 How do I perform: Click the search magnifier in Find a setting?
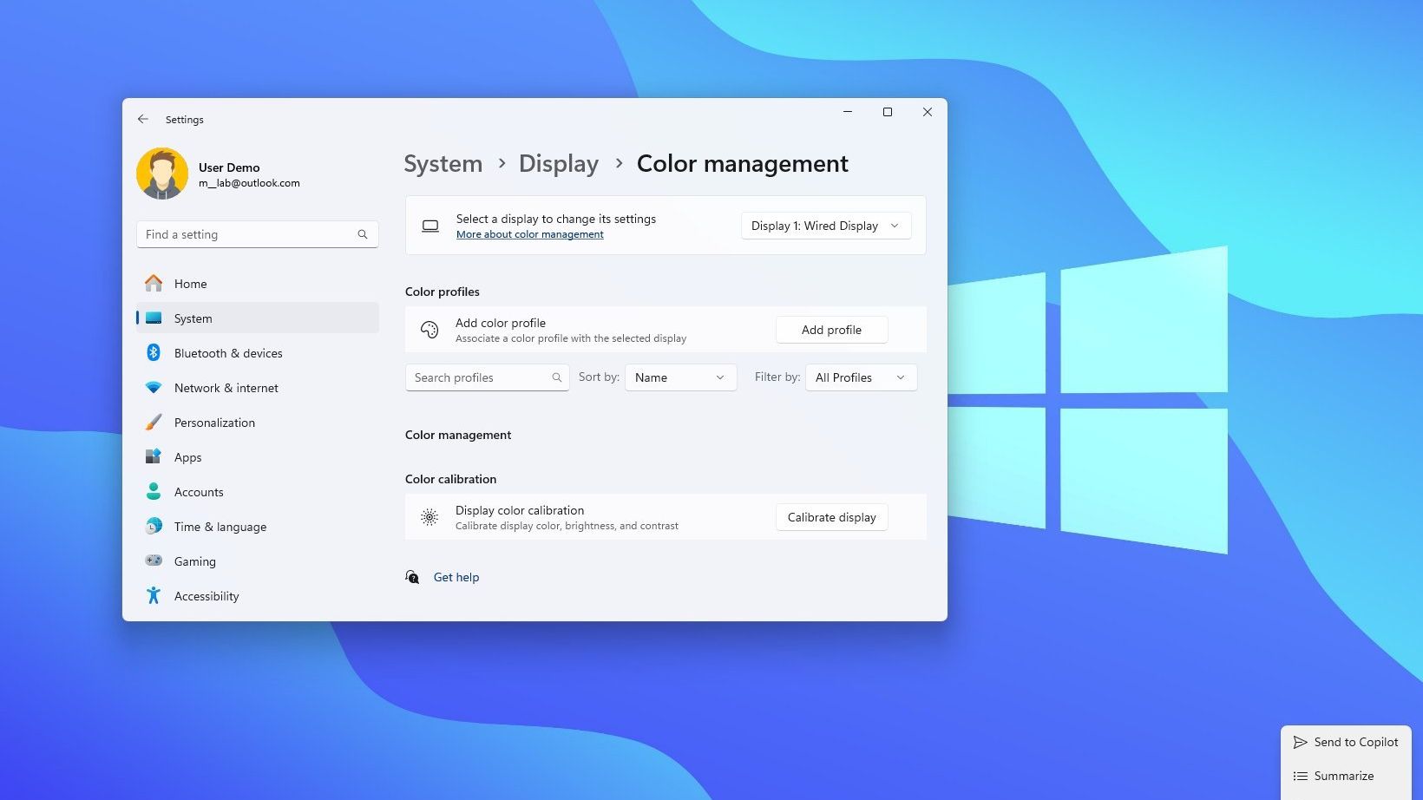coord(363,234)
